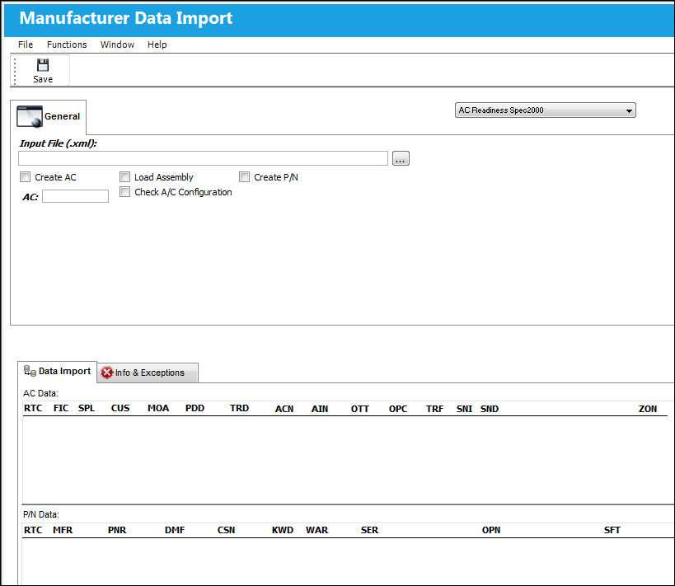Tick the Check A/C Configuration checkbox
Image resolution: width=675 pixels, height=586 pixels.
coord(124,192)
